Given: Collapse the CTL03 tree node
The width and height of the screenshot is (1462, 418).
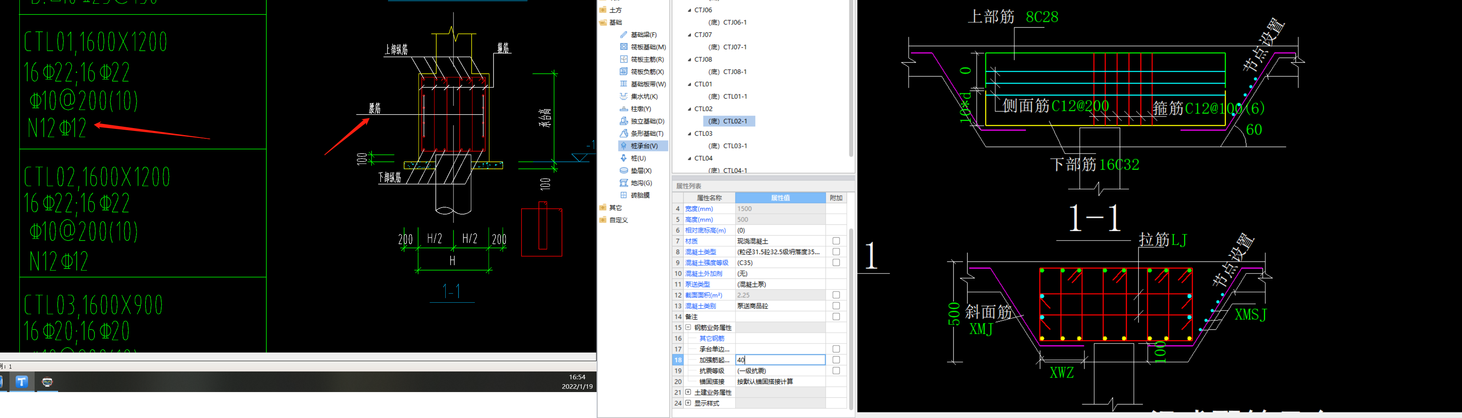Looking at the screenshot, I should pos(690,134).
